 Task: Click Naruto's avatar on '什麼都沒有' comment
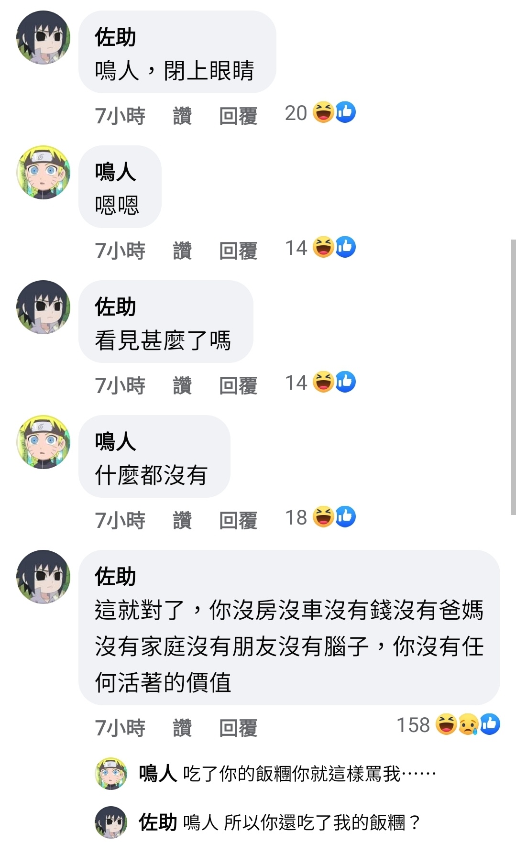pyautogui.click(x=44, y=442)
